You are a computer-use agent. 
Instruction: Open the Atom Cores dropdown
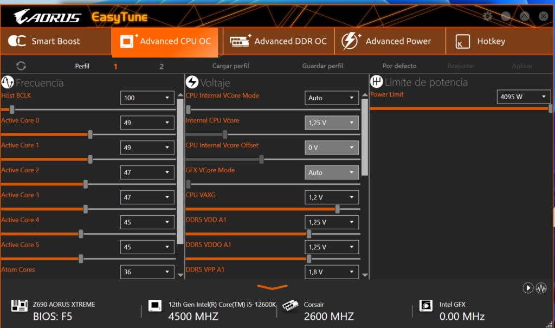tap(147, 272)
